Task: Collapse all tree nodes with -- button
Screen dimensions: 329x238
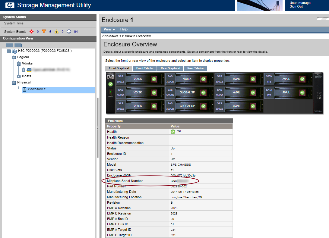Action: pyautogui.click(x=9, y=45)
